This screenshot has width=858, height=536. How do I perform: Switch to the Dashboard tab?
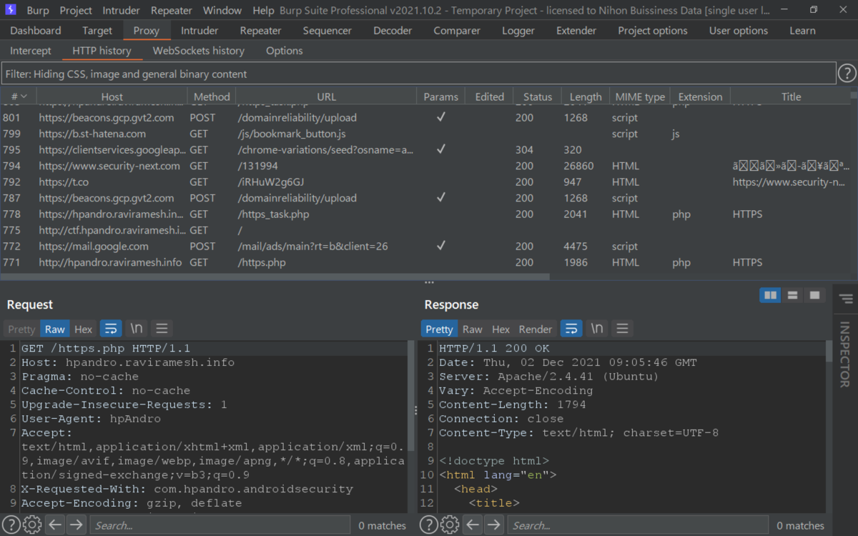(x=36, y=31)
